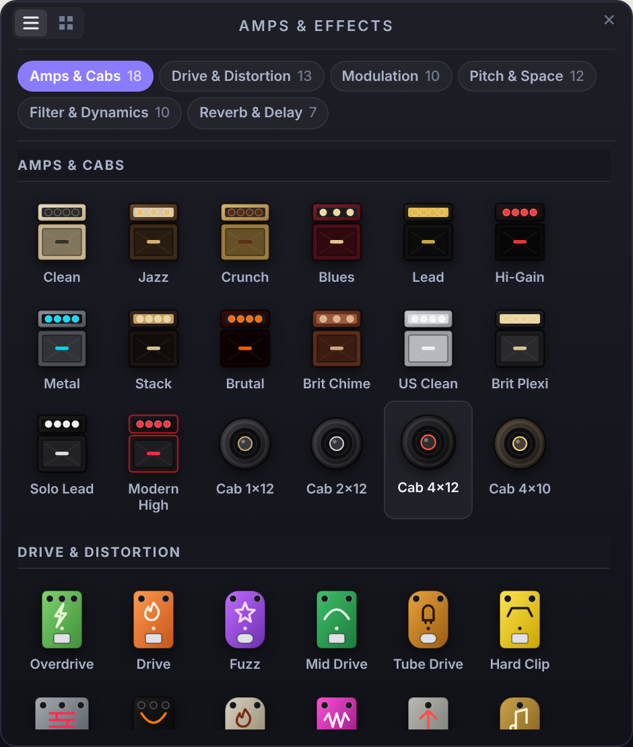Show the Modulation category
This screenshot has height=747, width=633.
(x=391, y=76)
